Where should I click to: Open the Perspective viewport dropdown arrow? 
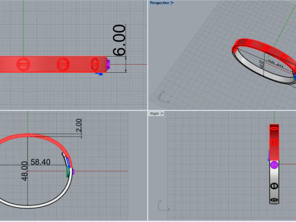(173, 3)
